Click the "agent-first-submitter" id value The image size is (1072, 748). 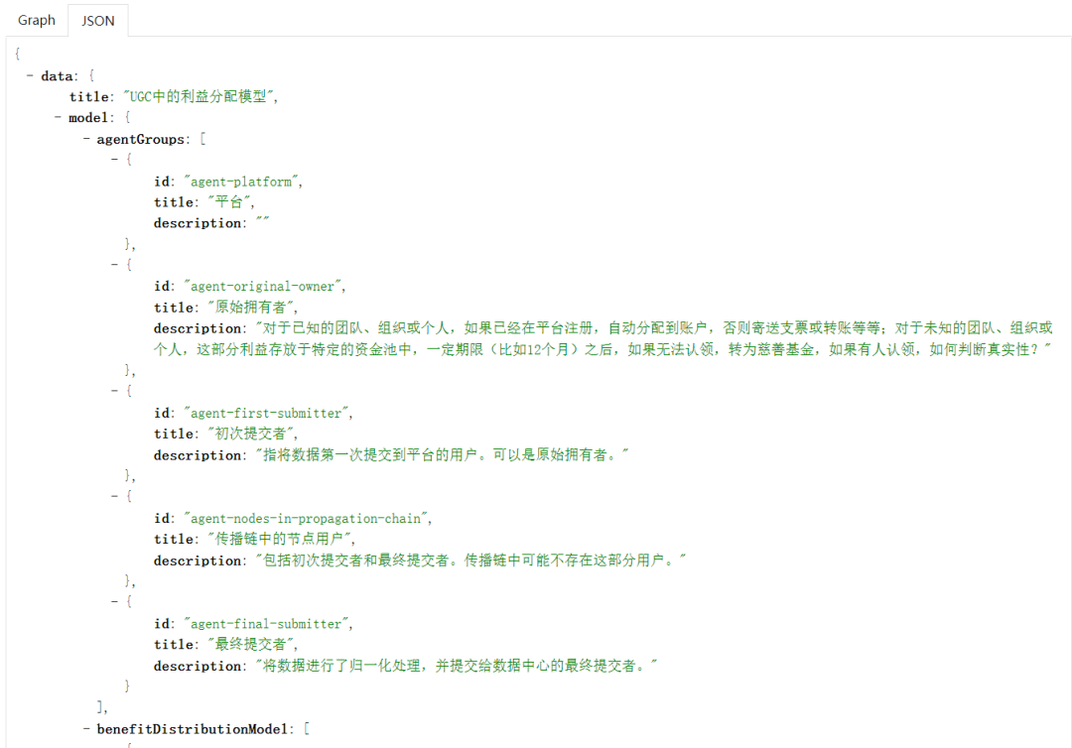(x=267, y=413)
